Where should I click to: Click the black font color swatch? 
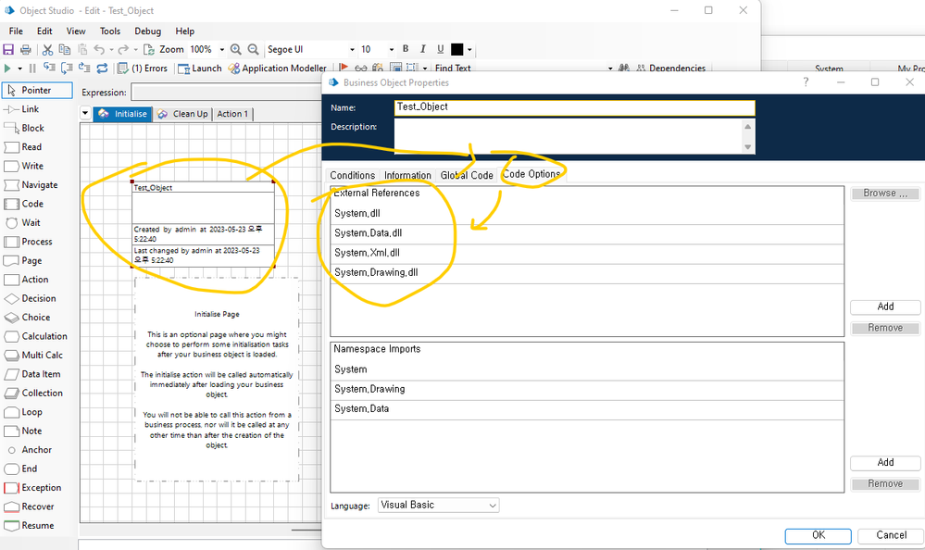(x=457, y=49)
